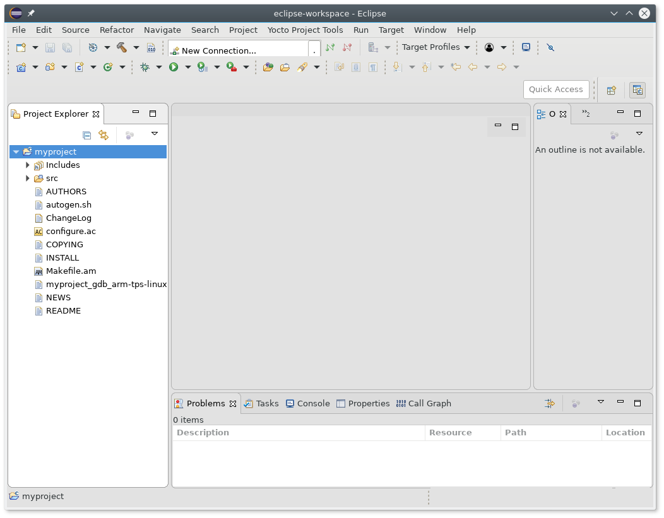Image resolution: width=664 pixels, height=518 pixels.
Task: Click Collapse All in Project Explorer
Action: pyautogui.click(x=87, y=134)
